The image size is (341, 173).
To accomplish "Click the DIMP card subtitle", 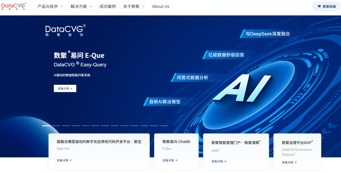I will [216, 150].
